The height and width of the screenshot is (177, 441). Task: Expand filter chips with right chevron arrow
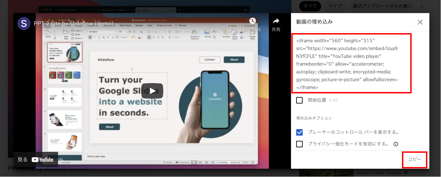click(422, 6)
